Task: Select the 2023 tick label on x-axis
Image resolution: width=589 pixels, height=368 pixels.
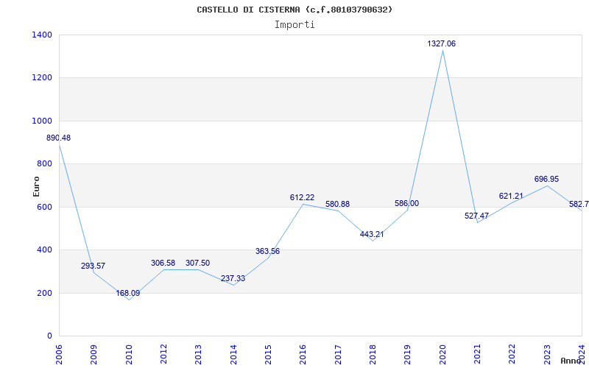Action: click(547, 353)
